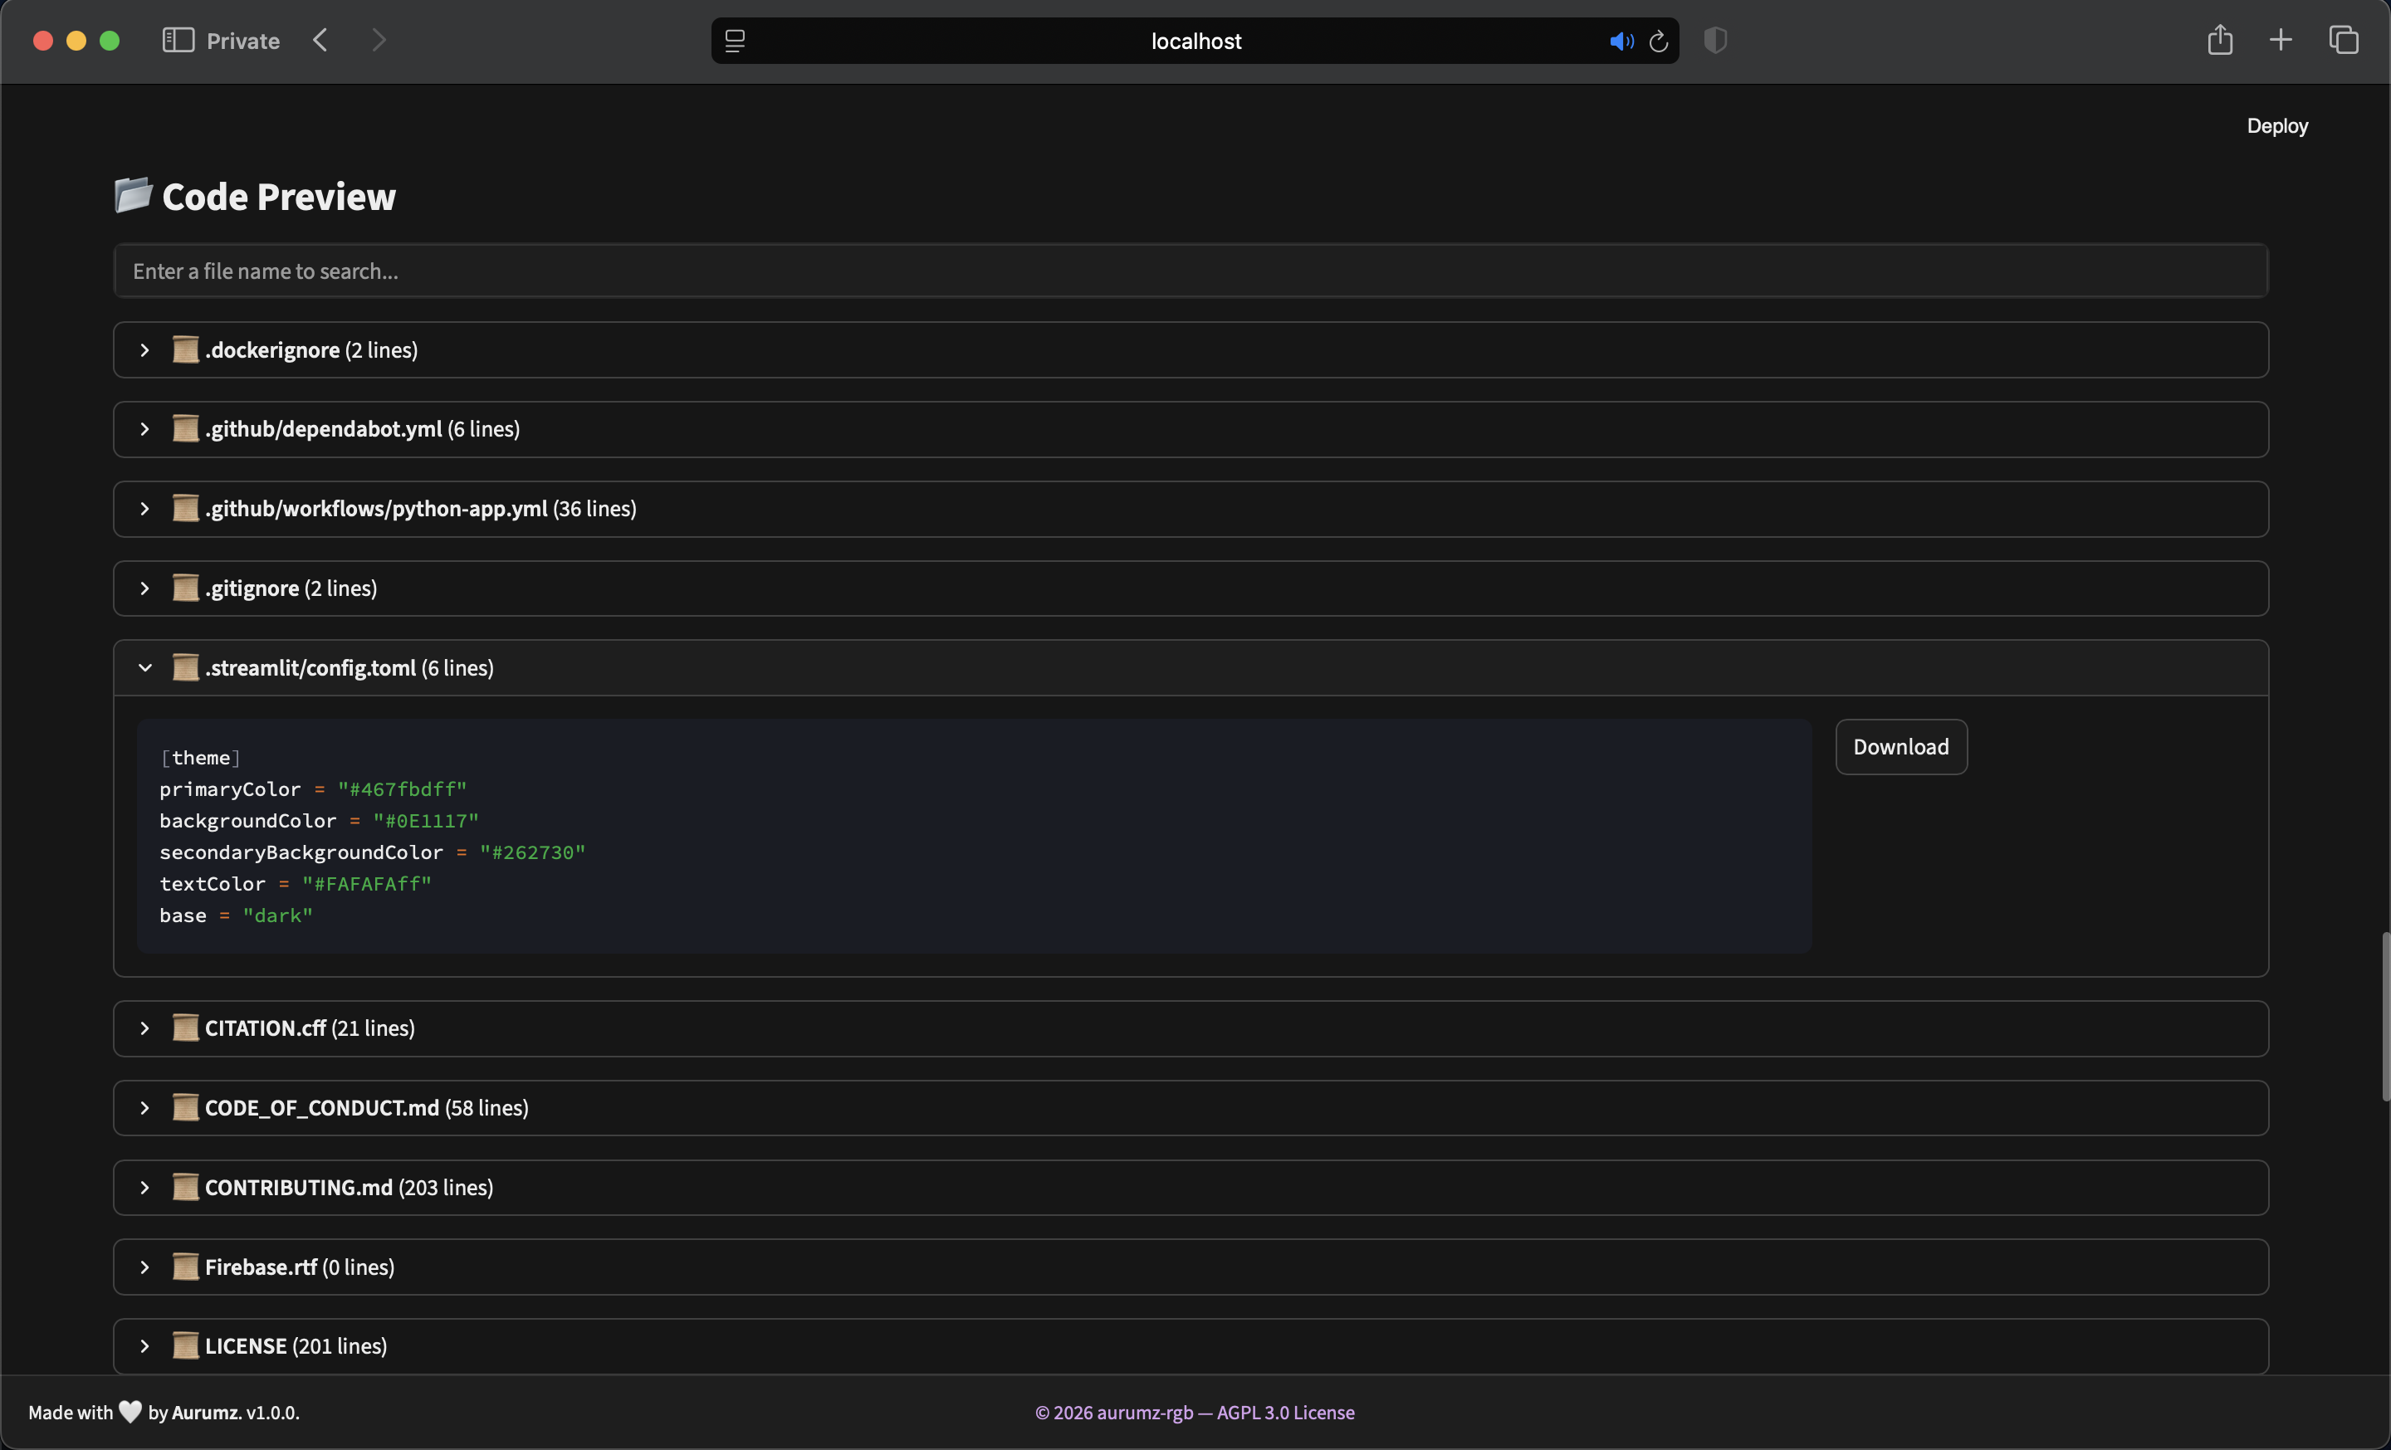The image size is (2391, 1450).
Task: Expand the LICENSE file chevron
Action: (144, 1346)
